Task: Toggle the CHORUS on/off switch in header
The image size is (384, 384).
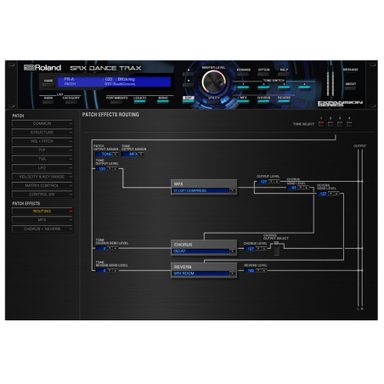Action: pos(263,101)
